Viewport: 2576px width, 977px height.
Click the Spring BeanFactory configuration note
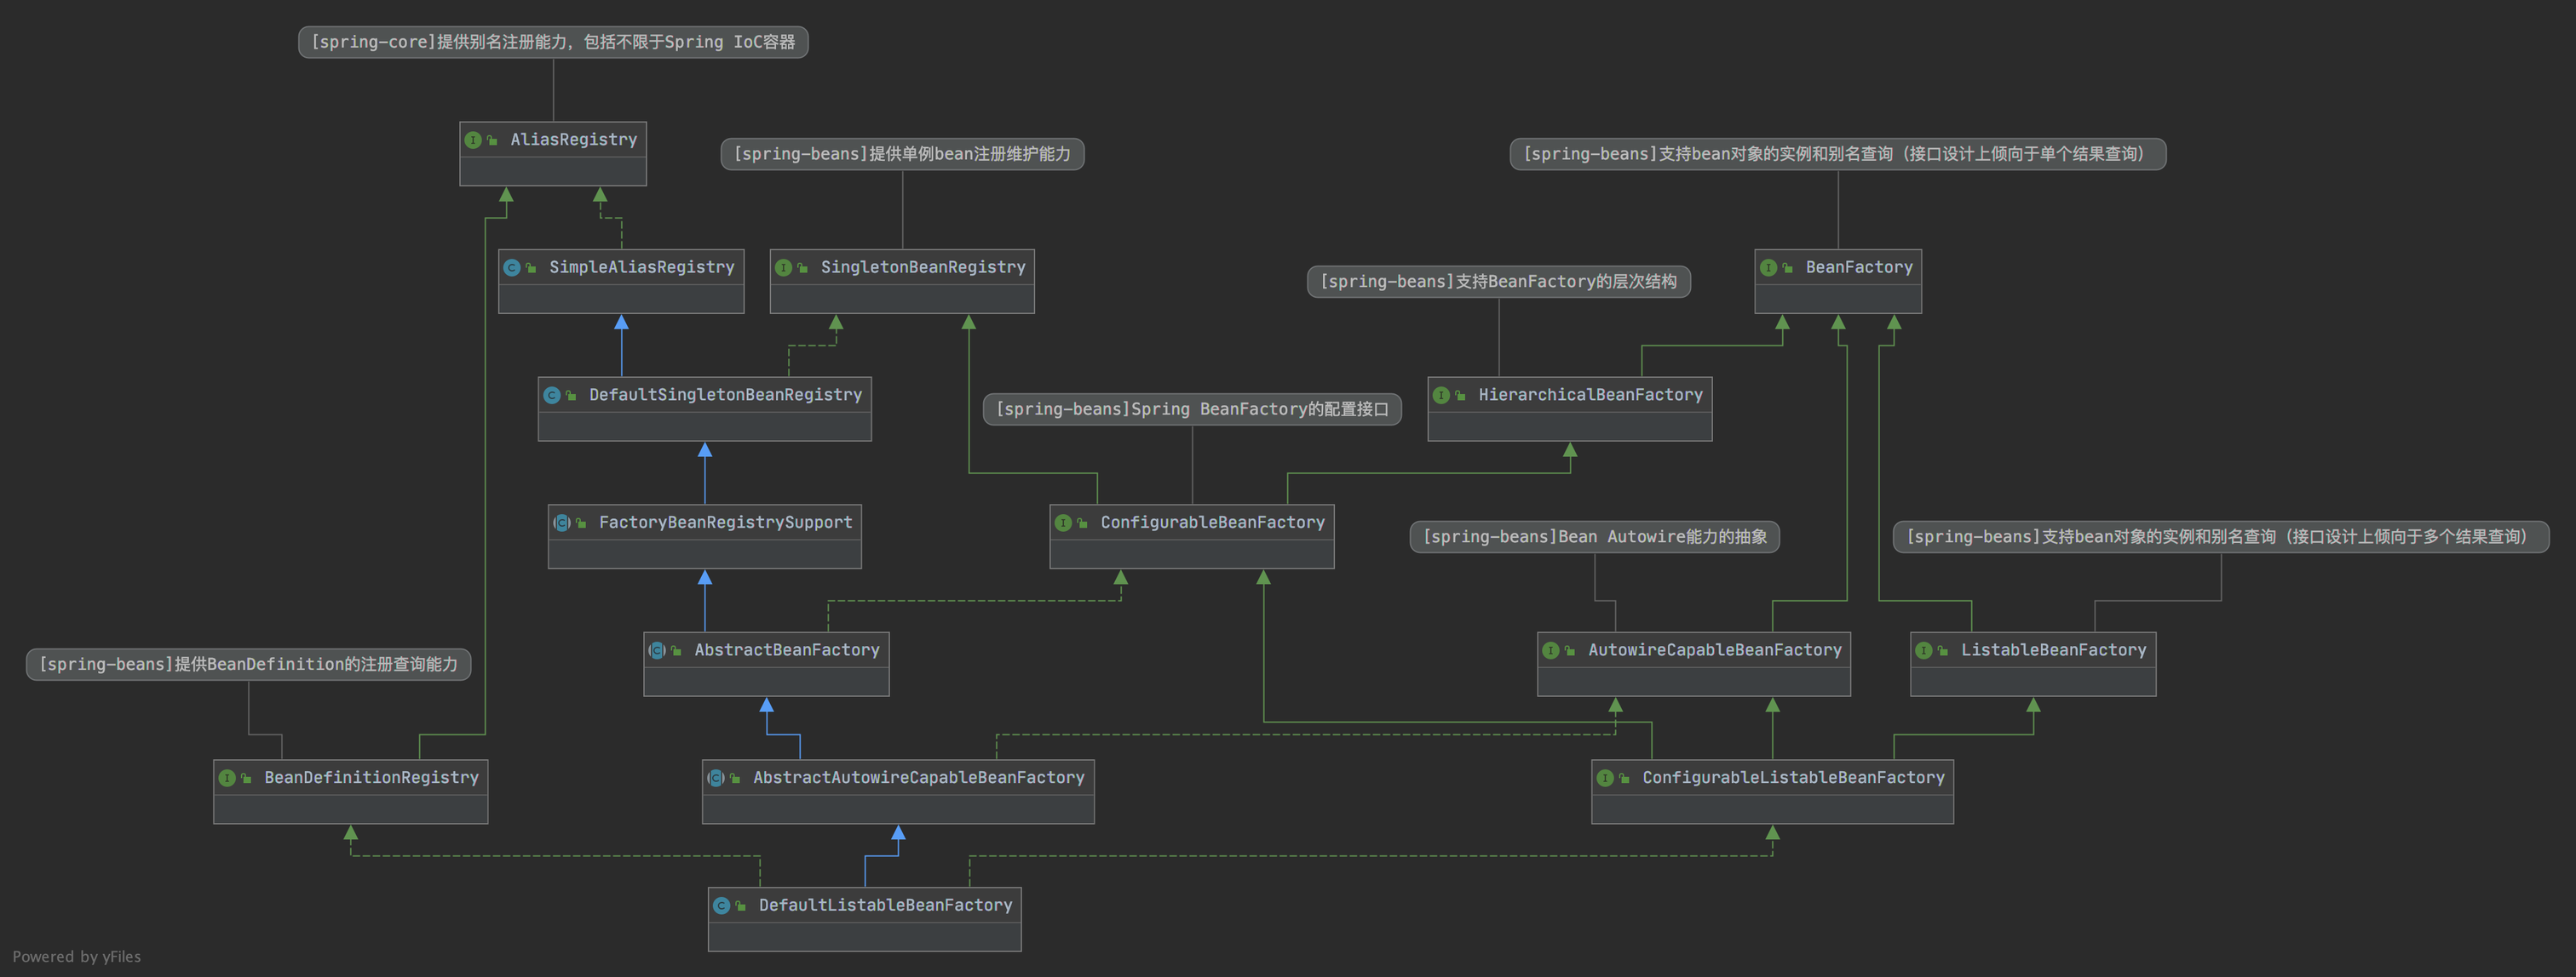pos(1191,409)
